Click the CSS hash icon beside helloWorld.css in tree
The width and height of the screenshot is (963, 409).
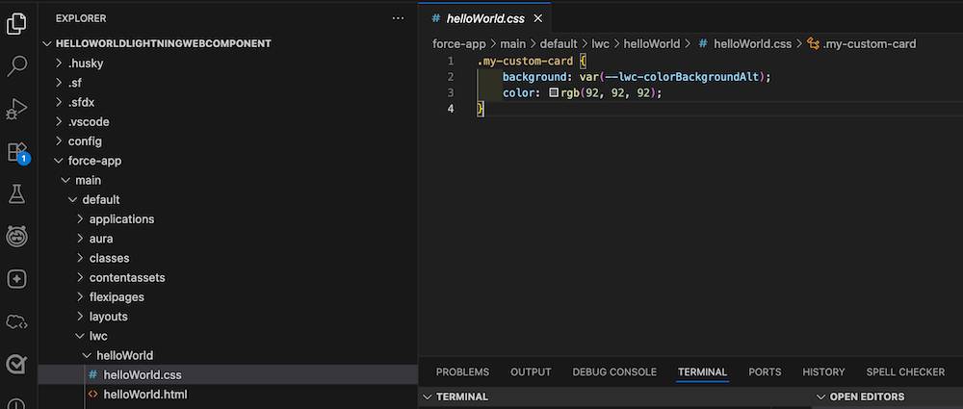(x=92, y=374)
